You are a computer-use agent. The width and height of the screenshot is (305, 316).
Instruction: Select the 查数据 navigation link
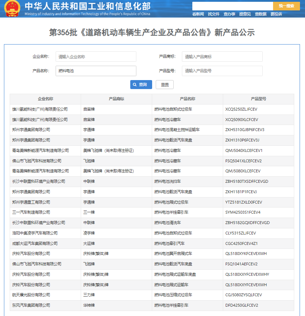261,14
